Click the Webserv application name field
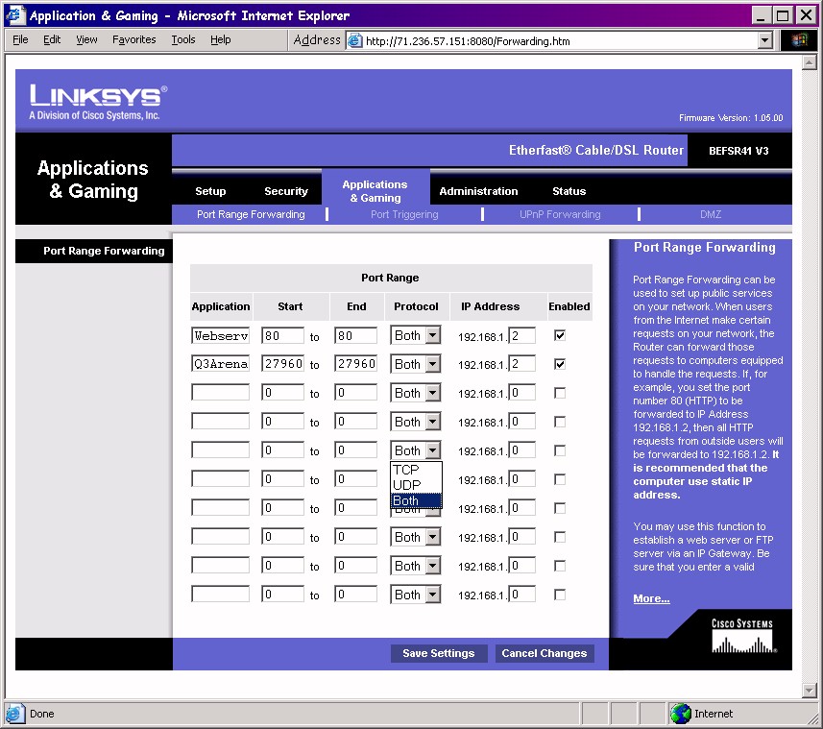Viewport: 823px width, 729px height. (221, 336)
